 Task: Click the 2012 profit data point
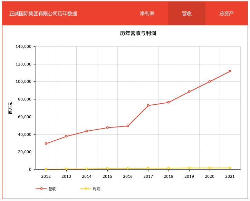[x=46, y=169]
